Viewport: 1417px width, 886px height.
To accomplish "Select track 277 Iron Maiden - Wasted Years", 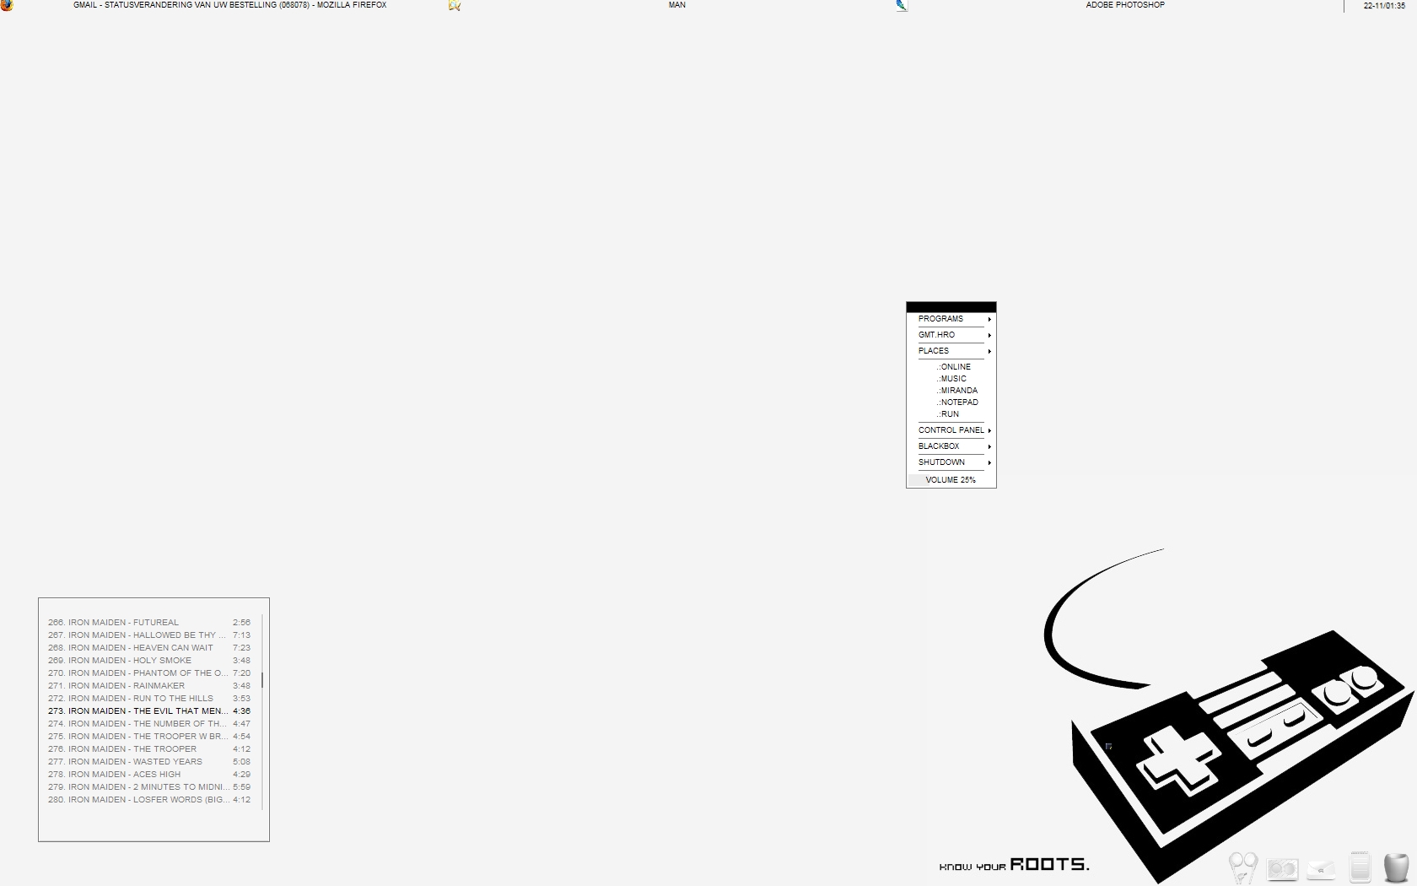I will pyautogui.click(x=149, y=762).
